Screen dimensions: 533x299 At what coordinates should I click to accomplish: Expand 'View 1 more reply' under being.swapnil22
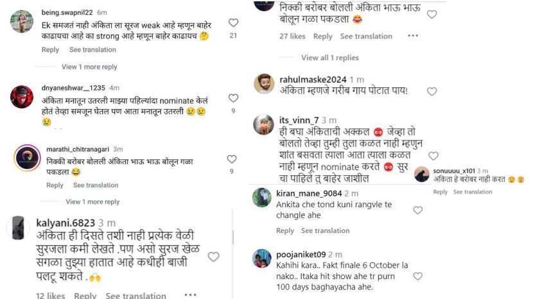[x=89, y=67]
